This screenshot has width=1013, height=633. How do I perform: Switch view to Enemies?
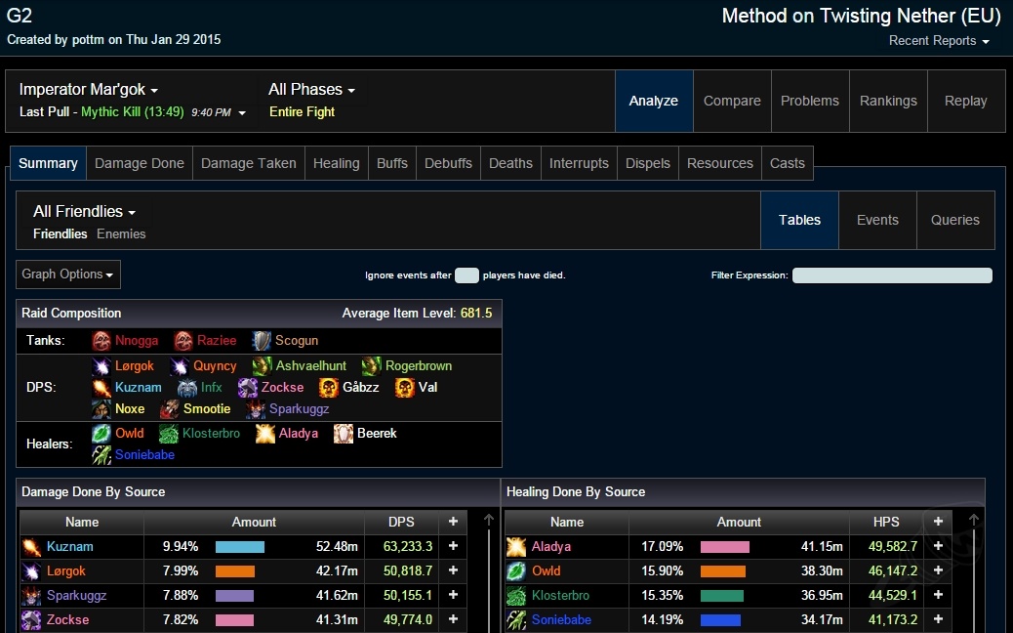click(121, 234)
